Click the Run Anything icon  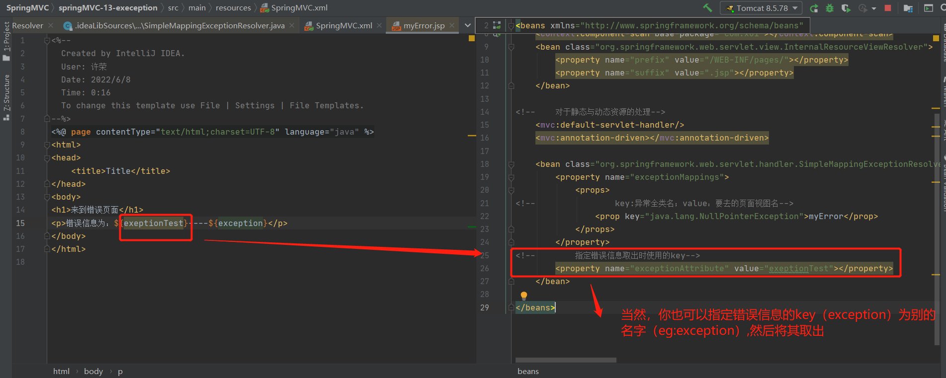point(928,8)
